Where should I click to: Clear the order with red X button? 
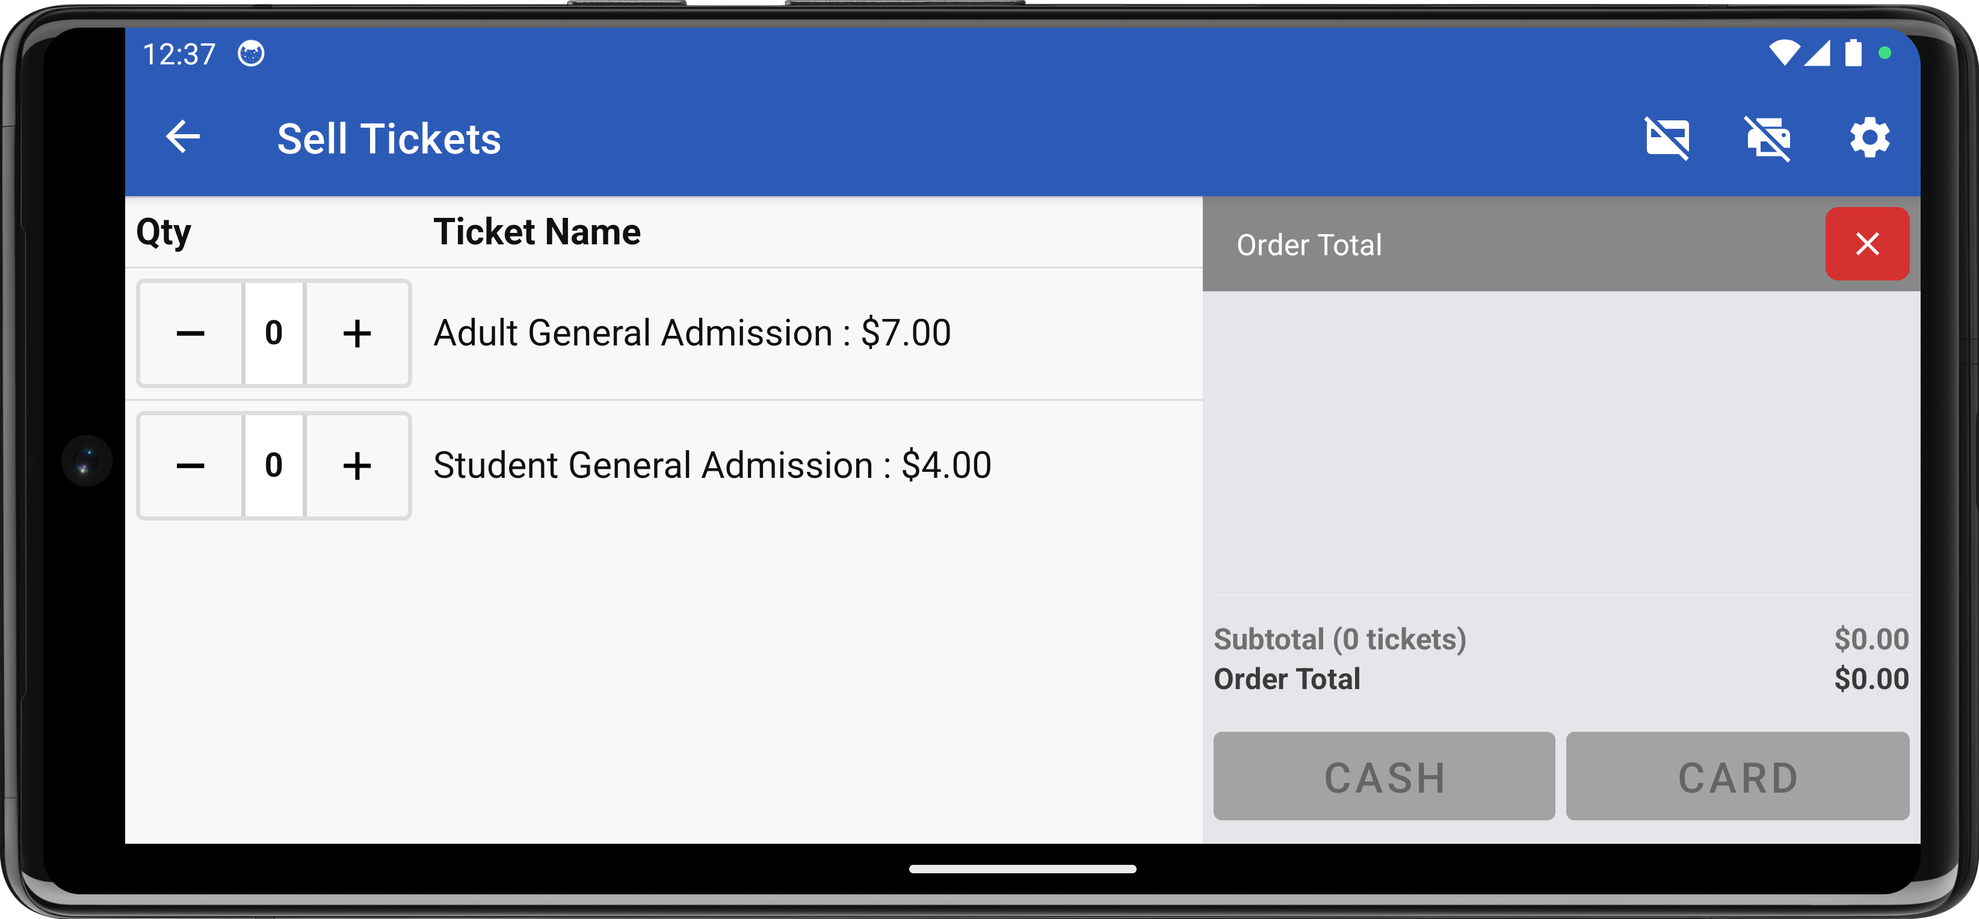(x=1867, y=244)
